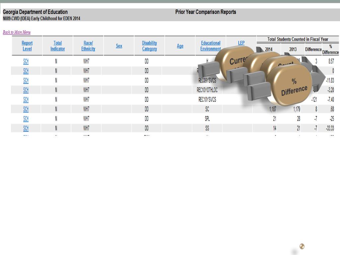The width and height of the screenshot is (340, 255).
Task: Open SCH link in the 0 percent difference row
Action: click(x=26, y=71)
